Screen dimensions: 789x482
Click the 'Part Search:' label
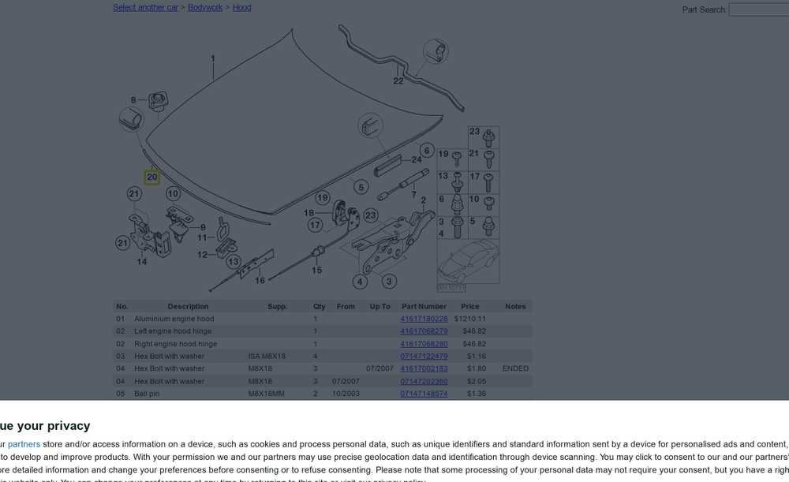coord(704,9)
